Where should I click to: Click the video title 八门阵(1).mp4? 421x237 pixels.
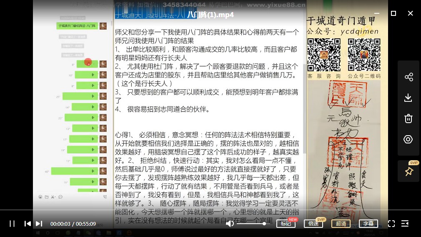coord(210,15)
